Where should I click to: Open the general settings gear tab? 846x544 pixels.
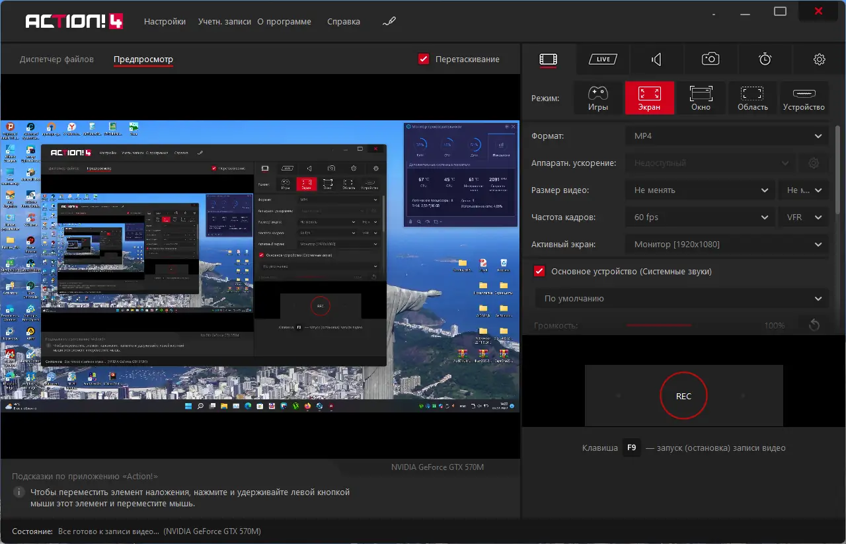819,59
